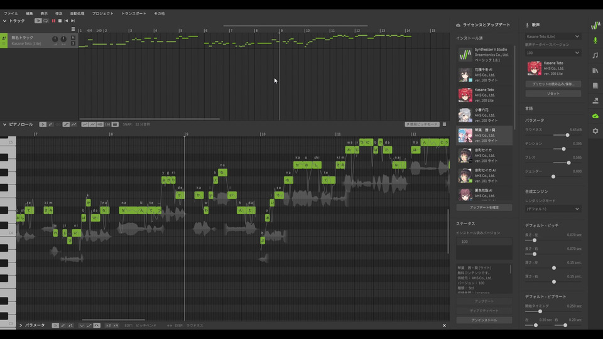
Task: Collapse the ピアノロール section
Action: [4, 124]
